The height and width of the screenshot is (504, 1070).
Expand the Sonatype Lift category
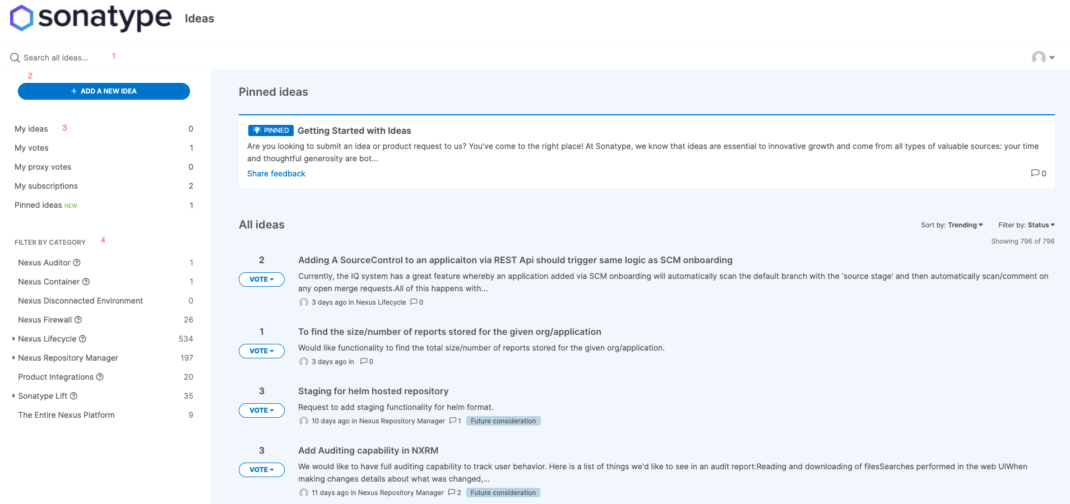13,396
